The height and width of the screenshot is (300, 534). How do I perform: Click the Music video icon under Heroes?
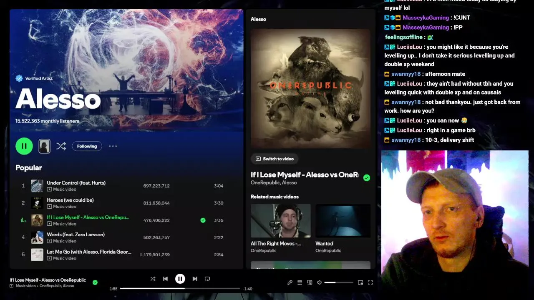[x=49, y=206]
